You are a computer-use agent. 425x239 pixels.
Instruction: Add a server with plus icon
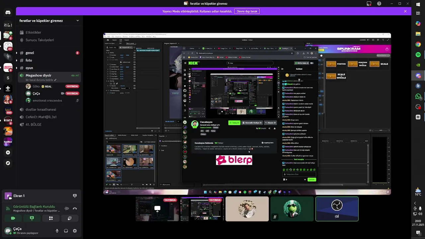click(8, 152)
